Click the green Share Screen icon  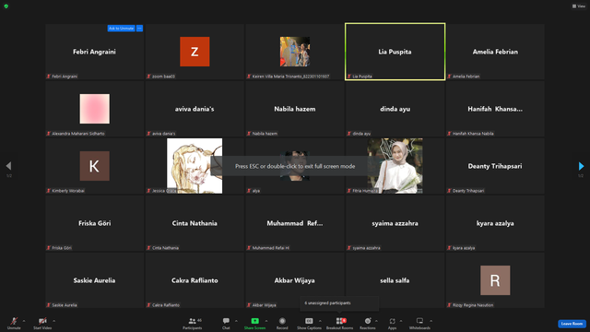[254, 321]
